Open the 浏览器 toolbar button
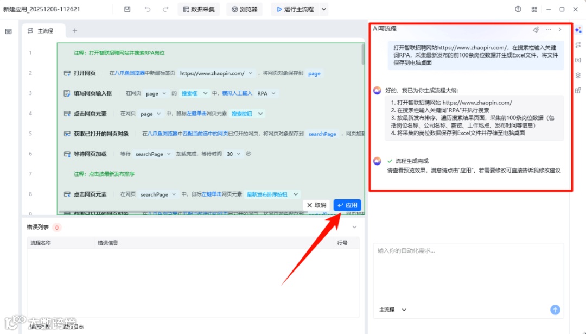The width and height of the screenshot is (586, 334). (244, 9)
